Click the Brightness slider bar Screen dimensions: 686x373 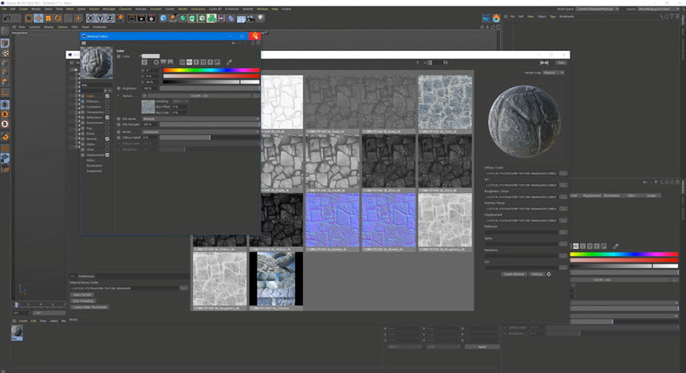(x=210, y=88)
